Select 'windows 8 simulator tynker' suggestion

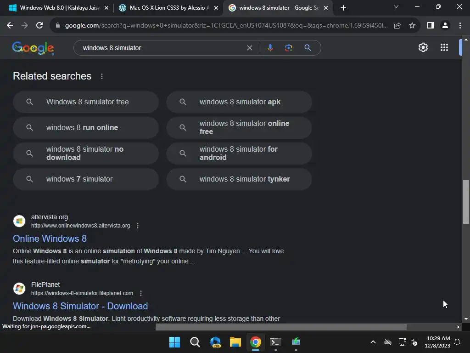[239, 179]
